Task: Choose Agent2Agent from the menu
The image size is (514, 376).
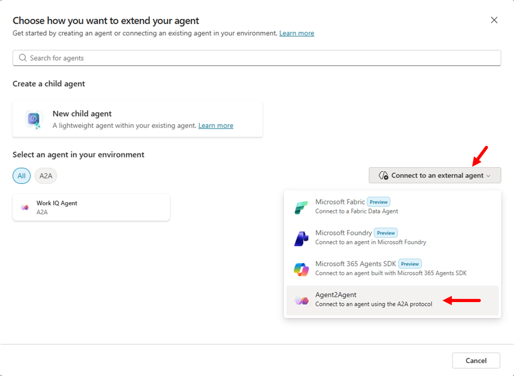Action: tap(392, 300)
